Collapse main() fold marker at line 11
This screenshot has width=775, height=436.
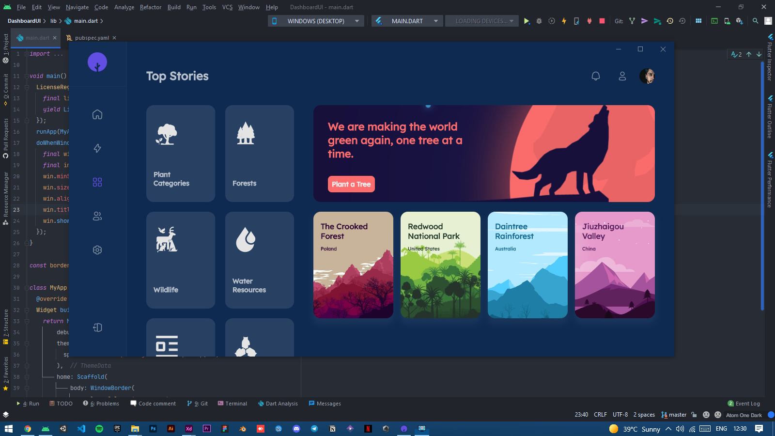(x=27, y=76)
